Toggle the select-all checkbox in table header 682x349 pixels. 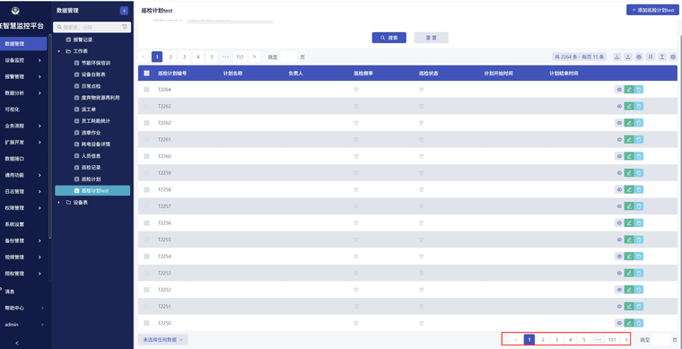click(146, 74)
